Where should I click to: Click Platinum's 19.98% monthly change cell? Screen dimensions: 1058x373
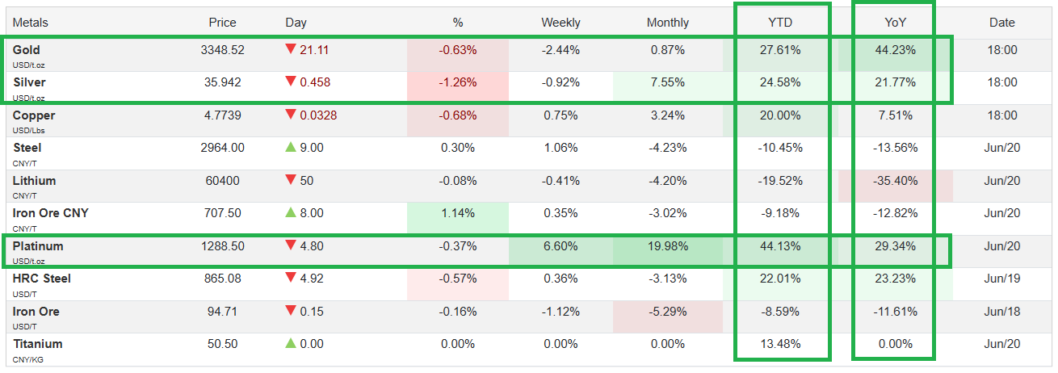pyautogui.click(x=666, y=246)
